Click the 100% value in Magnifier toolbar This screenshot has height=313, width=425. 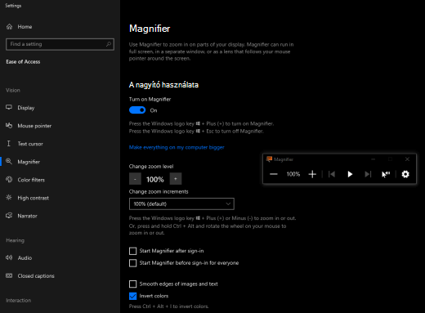pos(293,174)
